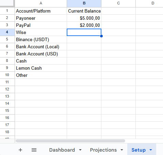The image size is (163, 155).
Task: Select the Bank Account (Local) cell
Action: point(41,47)
